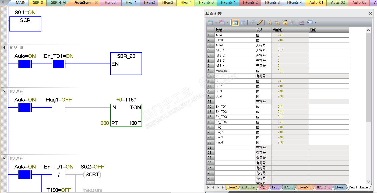Select the 300 PT preset value
Image resolution: width=377 pixels, height=193 pixels.
click(x=105, y=123)
